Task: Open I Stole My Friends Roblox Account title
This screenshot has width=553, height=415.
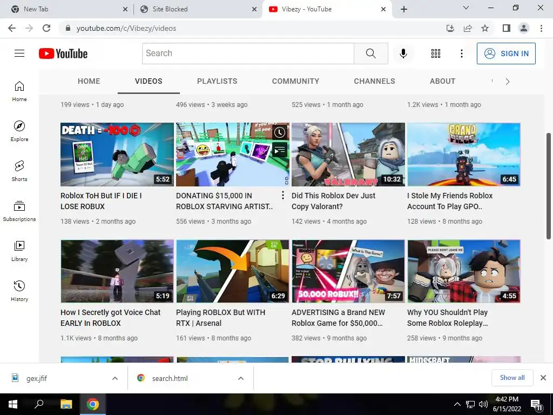Action: [x=450, y=201]
